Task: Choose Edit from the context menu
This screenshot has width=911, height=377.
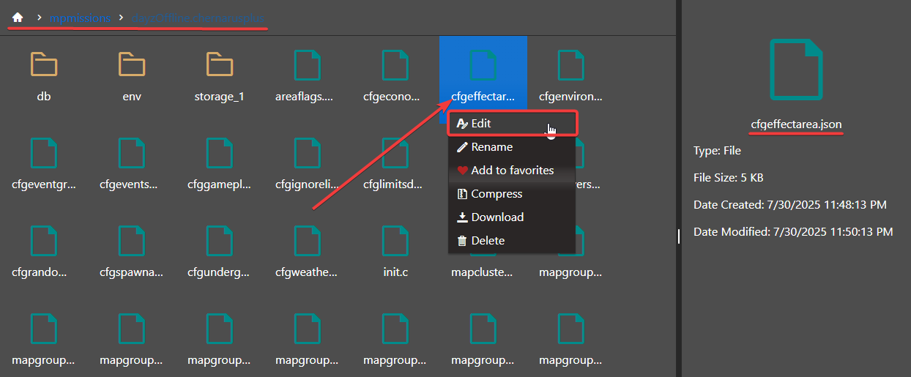Action: click(x=513, y=124)
